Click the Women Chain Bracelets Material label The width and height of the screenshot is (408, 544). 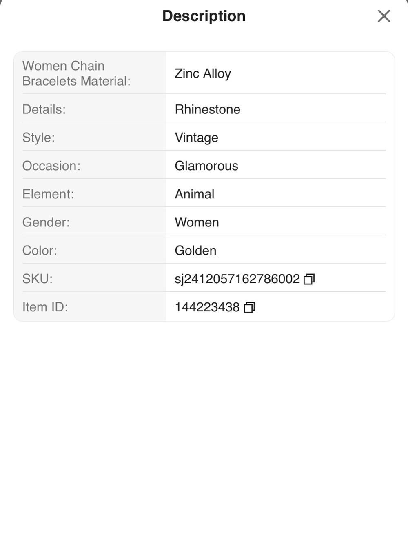[x=76, y=73]
